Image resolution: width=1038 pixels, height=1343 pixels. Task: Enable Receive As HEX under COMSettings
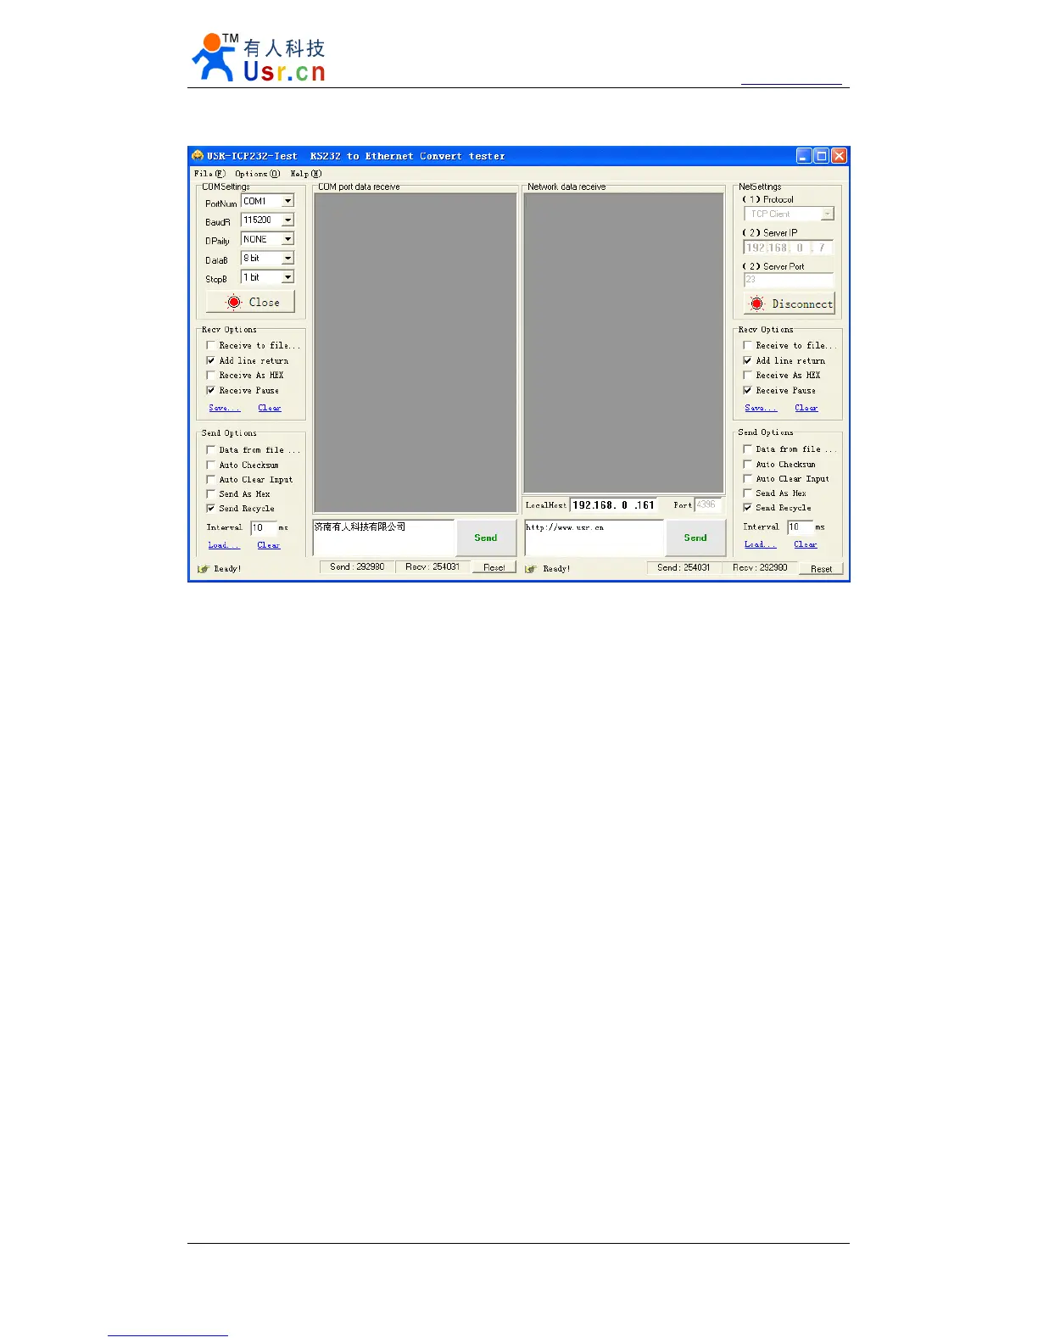tap(210, 375)
